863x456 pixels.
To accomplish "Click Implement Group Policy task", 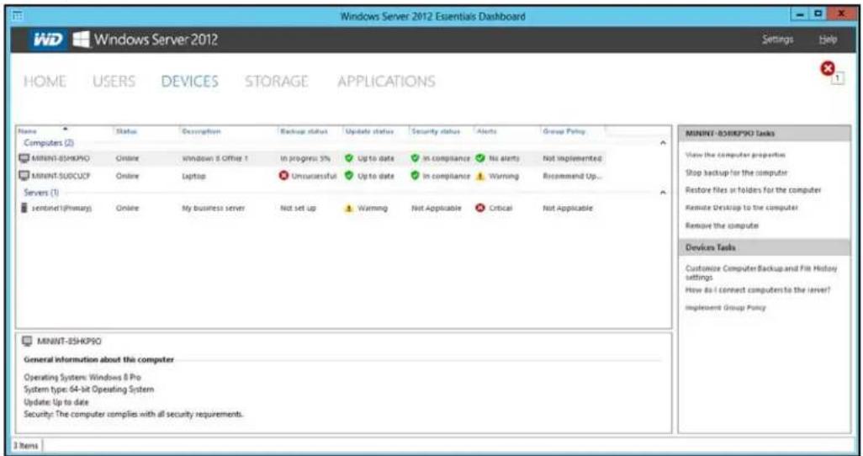I will click(725, 308).
